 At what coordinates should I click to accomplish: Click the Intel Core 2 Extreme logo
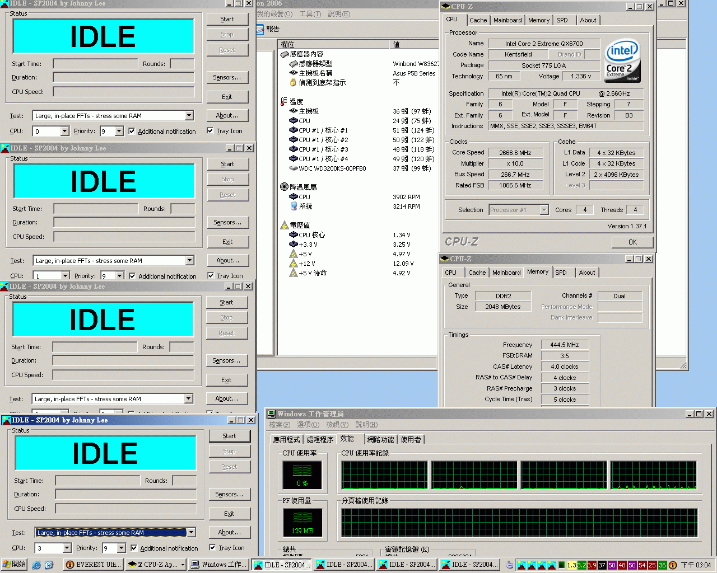(622, 60)
